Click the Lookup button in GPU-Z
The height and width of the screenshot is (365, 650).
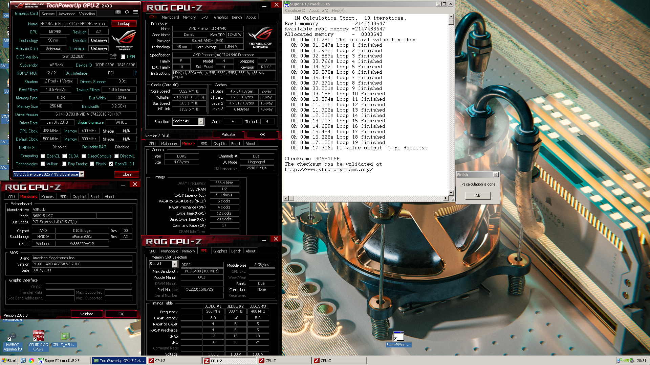(x=124, y=24)
